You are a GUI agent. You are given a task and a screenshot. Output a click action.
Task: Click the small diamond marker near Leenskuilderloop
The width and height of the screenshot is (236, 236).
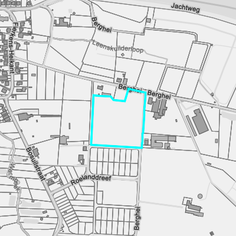tap(123, 54)
